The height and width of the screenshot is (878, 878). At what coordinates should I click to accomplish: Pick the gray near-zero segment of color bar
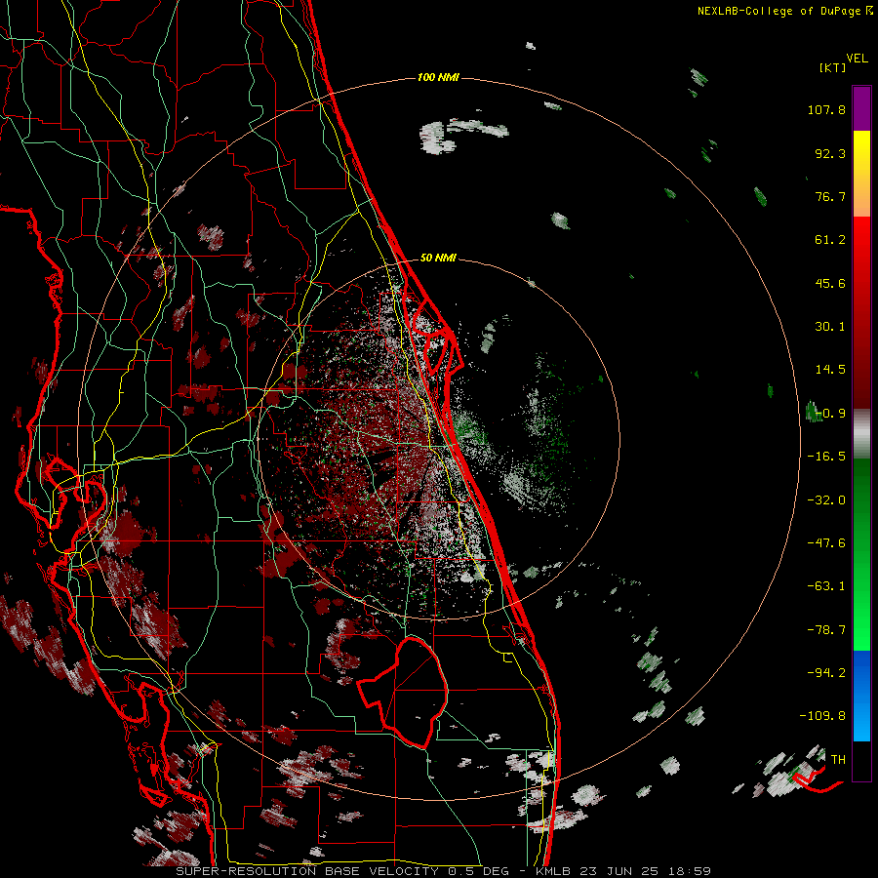point(861,433)
